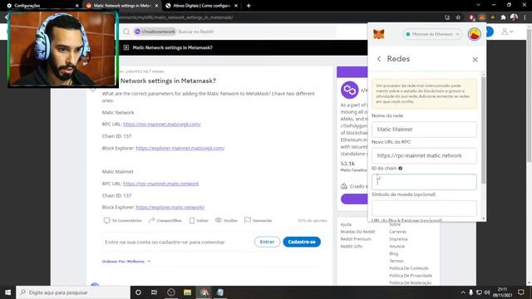This screenshot has width=532, height=299.
Task: Click the Símbolo da moeda input field
Action: tap(424, 208)
